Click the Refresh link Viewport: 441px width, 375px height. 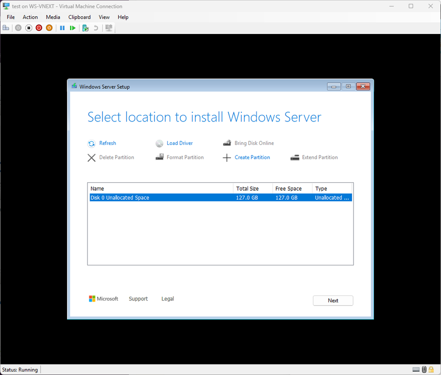[x=107, y=143]
